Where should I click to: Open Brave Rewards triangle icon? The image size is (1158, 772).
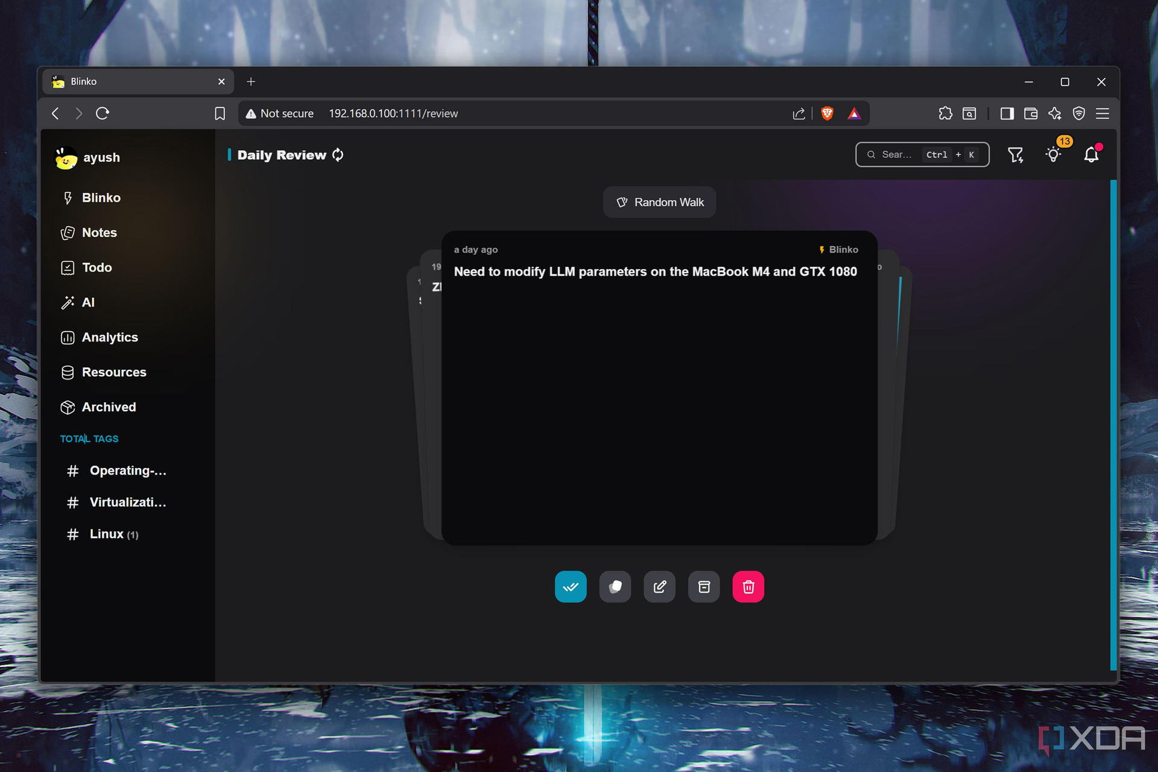(854, 113)
